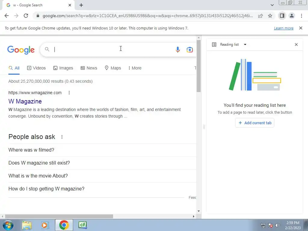This screenshot has width=308, height=231.
Task: Reload the page with the refresh icon
Action: coord(26,16)
